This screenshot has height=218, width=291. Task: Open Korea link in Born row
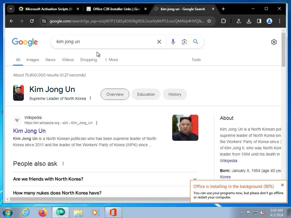tap(225, 177)
